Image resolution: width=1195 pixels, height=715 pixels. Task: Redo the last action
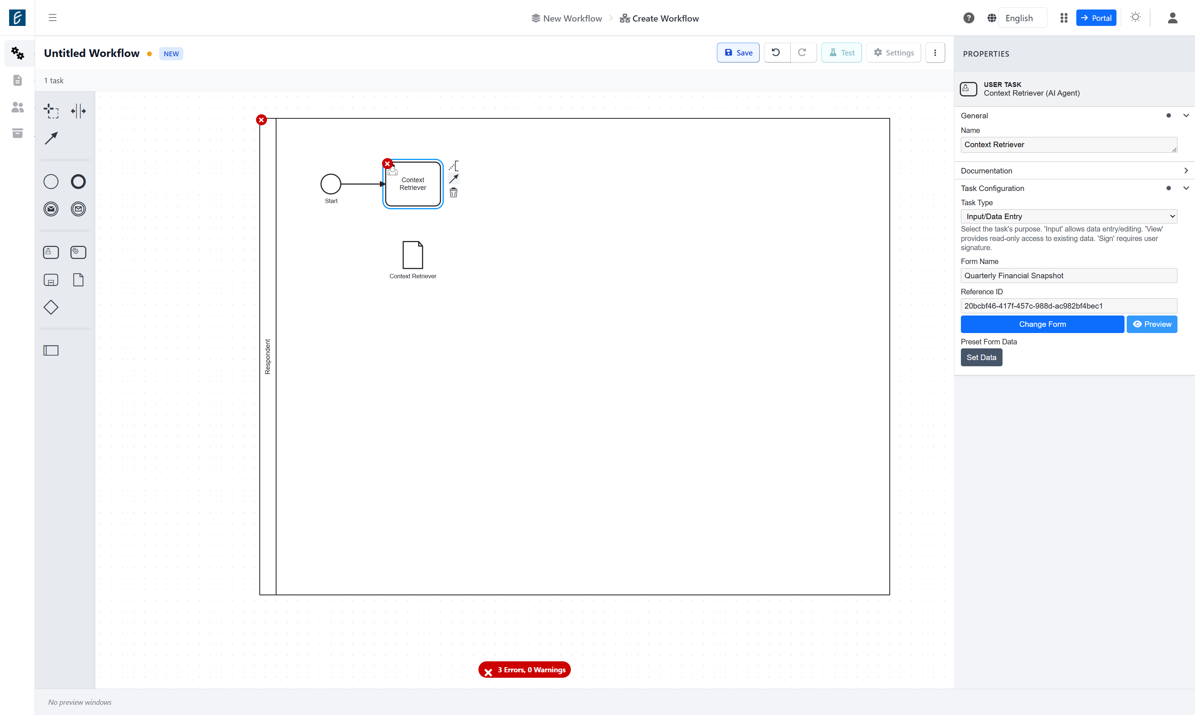803,53
